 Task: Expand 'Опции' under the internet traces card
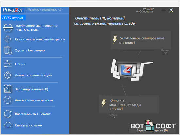point(114,116)
